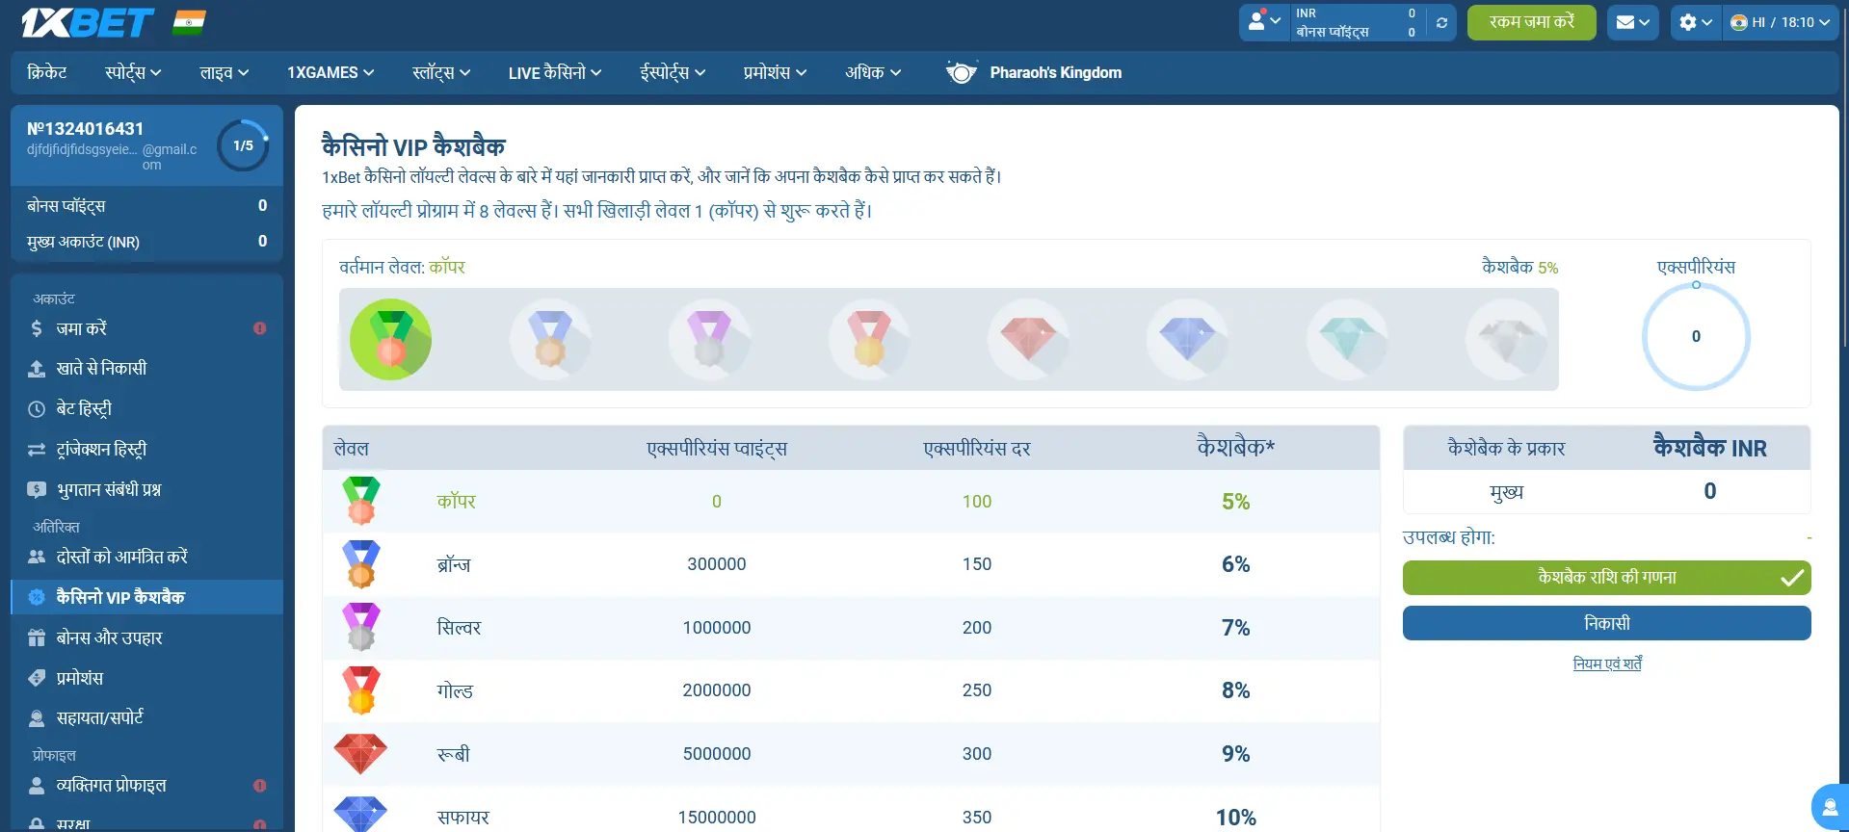Open the live chat support bubble
This screenshot has height=832, width=1849.
(x=1829, y=807)
